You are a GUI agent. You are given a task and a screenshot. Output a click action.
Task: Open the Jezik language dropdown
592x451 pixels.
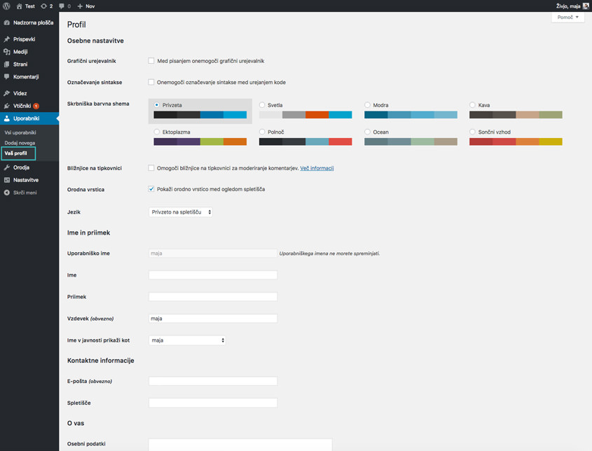click(181, 212)
